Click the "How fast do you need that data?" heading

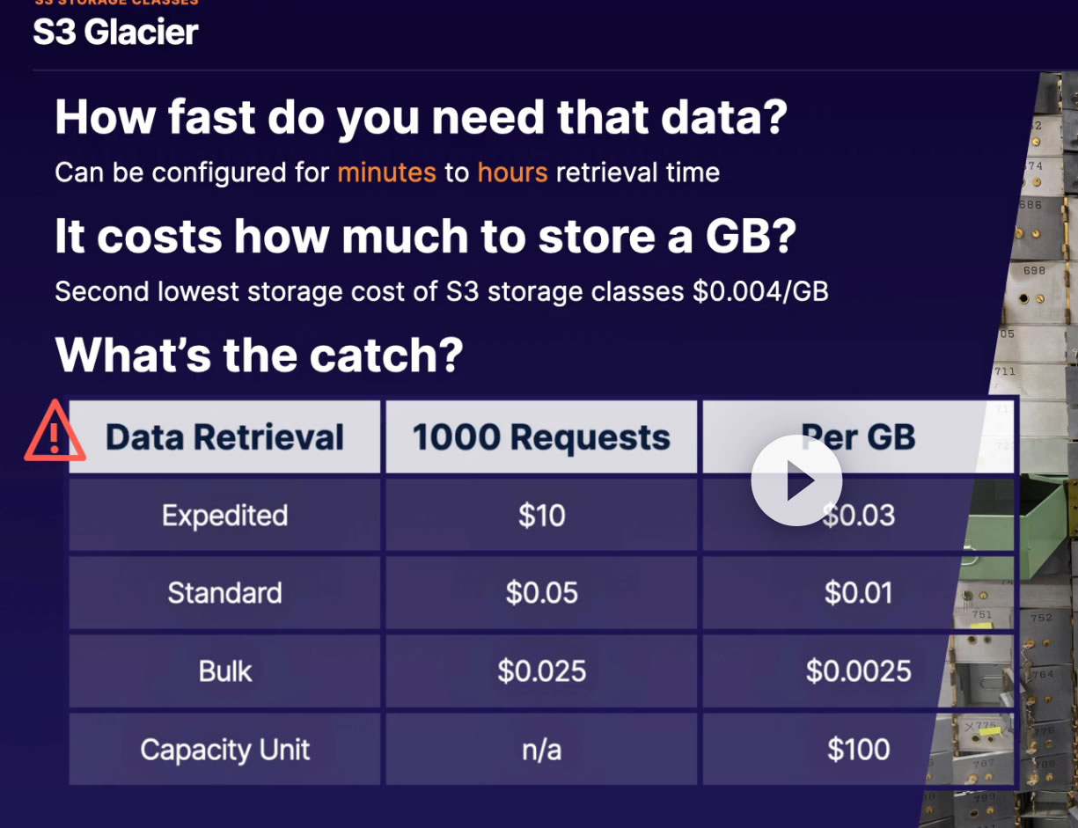421,118
